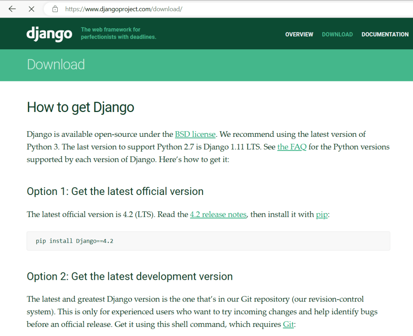The height and width of the screenshot is (336, 413).
Task: Open the 4.2 release notes link
Action: coord(218,214)
